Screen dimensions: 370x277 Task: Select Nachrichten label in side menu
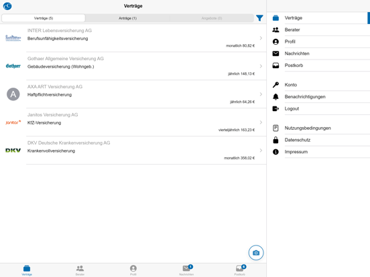297,54
